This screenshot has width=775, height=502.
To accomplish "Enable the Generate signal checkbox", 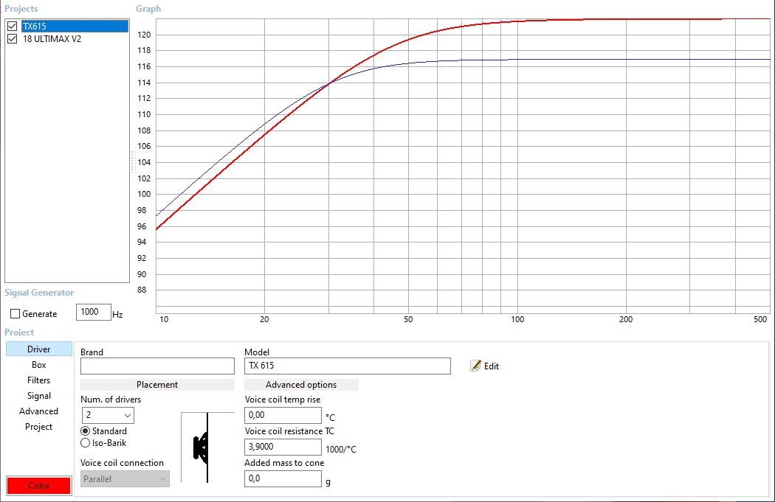I will [15, 313].
